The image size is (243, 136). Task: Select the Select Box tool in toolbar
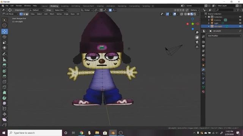coord(4,20)
